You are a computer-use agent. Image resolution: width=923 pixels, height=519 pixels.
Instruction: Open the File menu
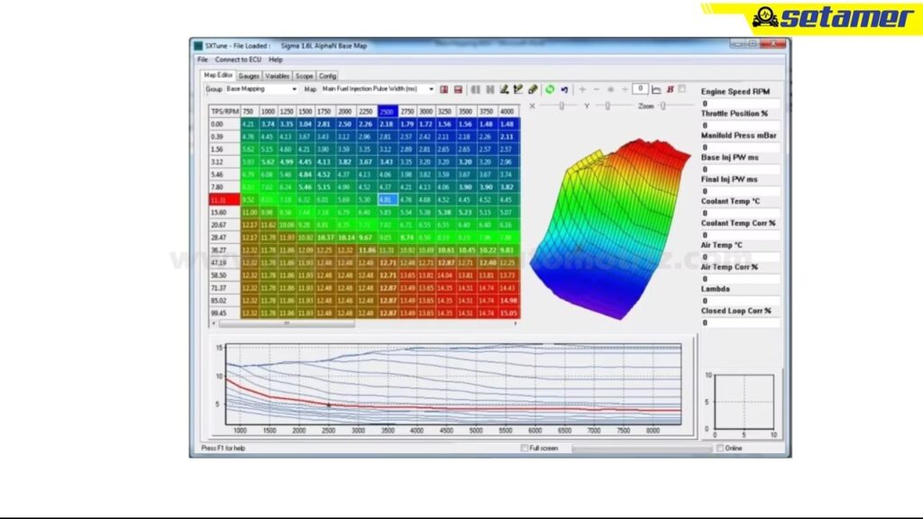tap(203, 59)
